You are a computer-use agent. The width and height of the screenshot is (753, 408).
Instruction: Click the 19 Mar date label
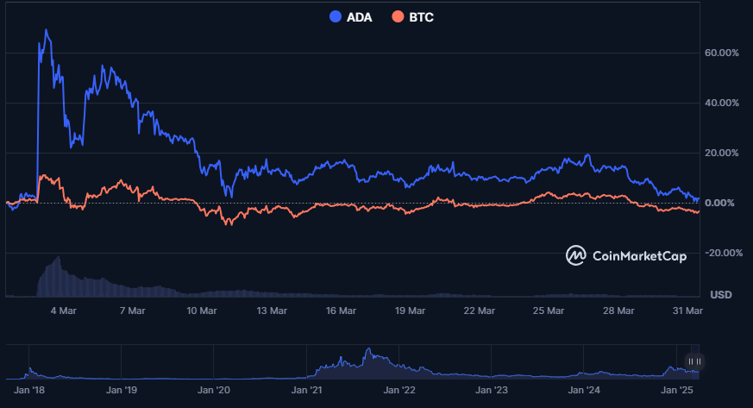[410, 311]
